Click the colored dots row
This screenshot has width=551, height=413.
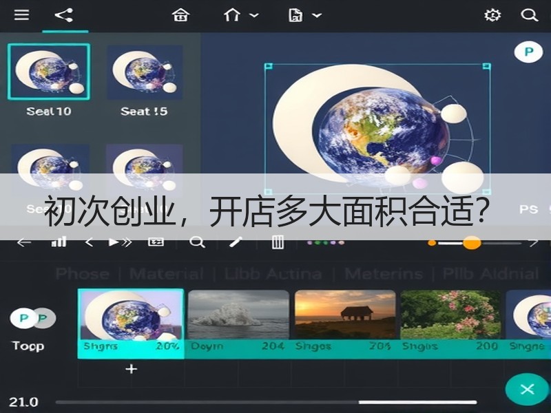326,242
